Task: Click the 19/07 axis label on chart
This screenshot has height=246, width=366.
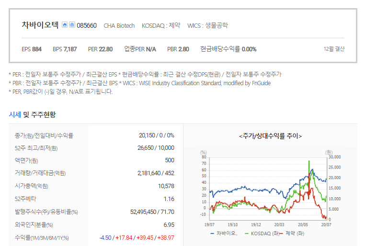Action: [x=209, y=225]
